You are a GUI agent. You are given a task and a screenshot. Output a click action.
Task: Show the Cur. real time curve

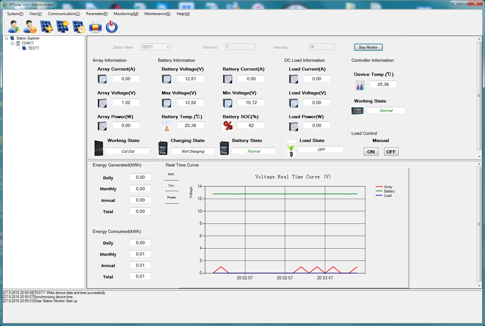pyautogui.click(x=171, y=186)
